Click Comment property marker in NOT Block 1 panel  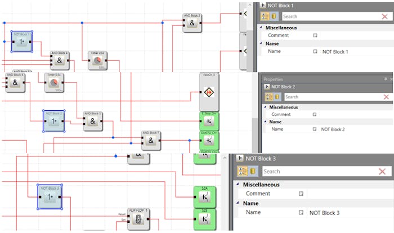[315, 35]
